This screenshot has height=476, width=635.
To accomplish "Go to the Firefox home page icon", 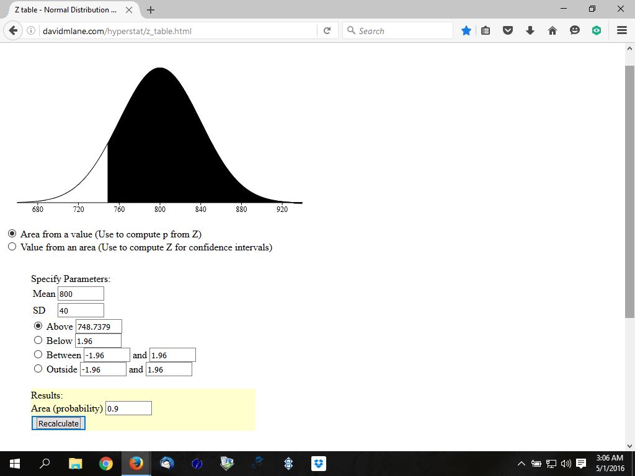I will [x=553, y=31].
